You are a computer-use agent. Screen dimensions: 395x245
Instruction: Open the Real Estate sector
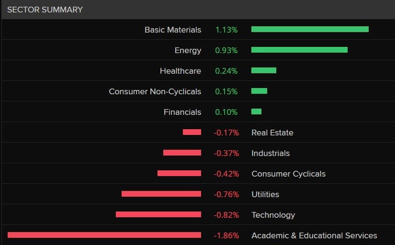tap(272, 133)
